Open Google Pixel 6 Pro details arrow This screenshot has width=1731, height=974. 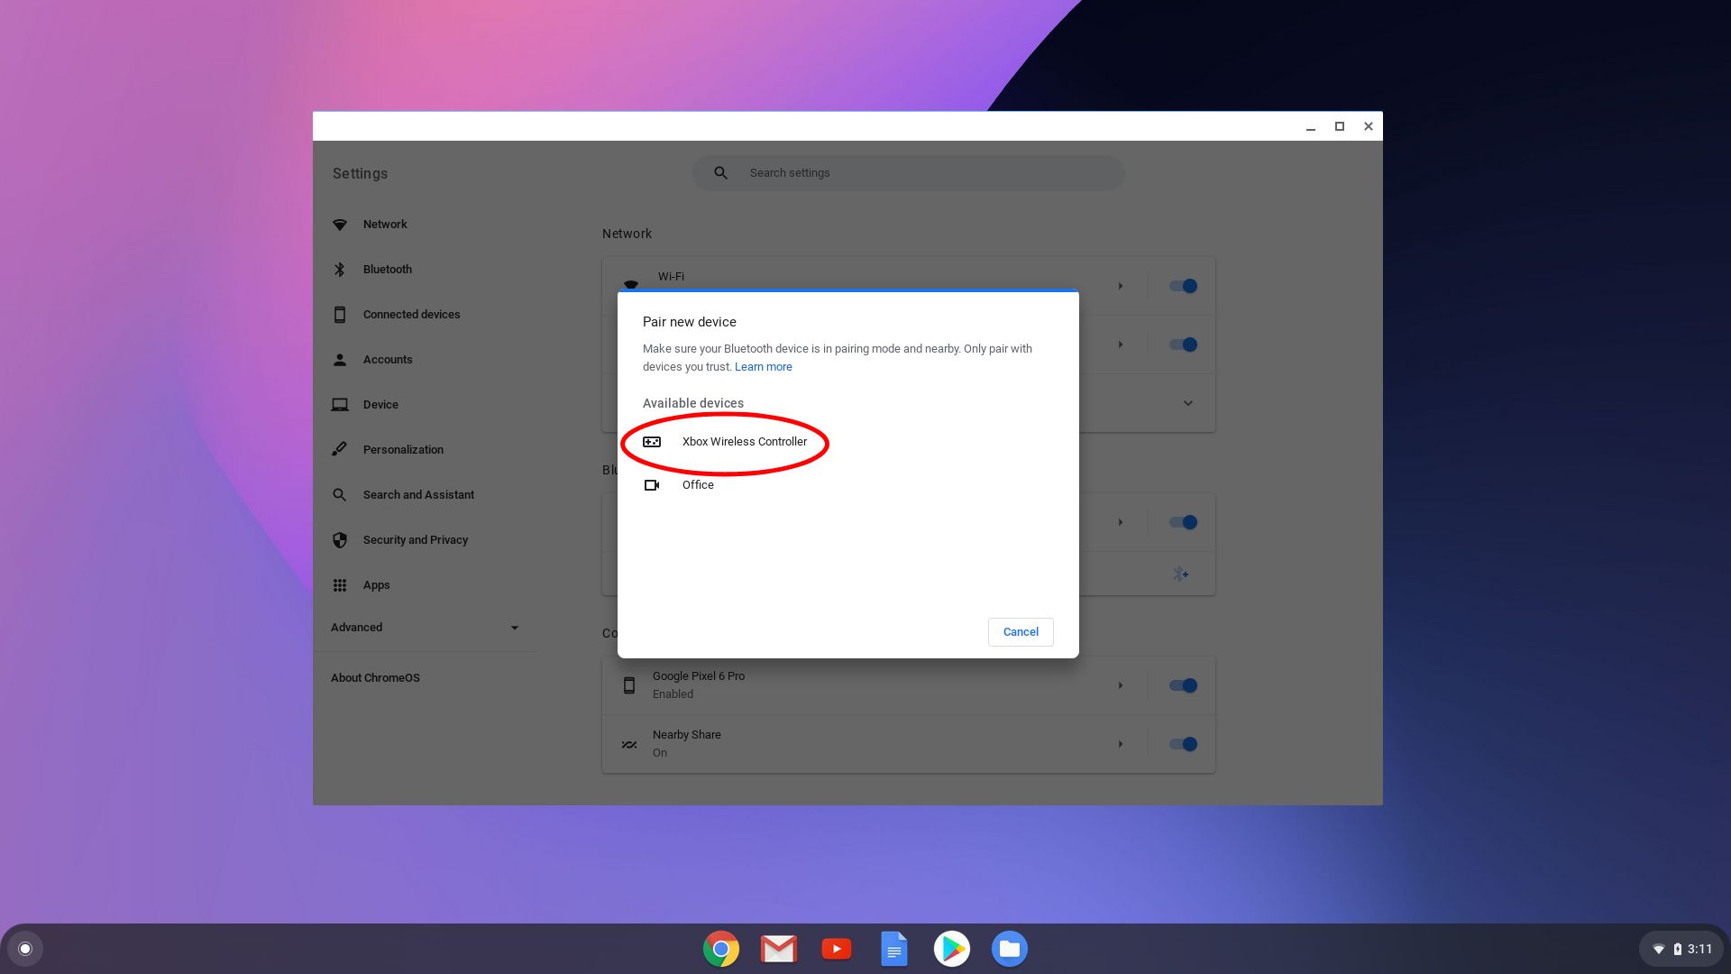(1121, 686)
